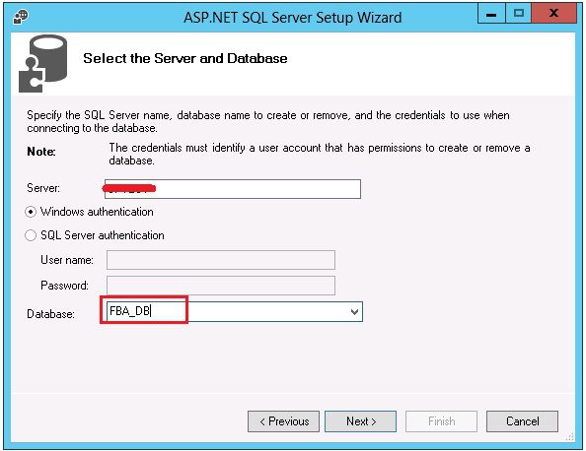Maximize the Setup Wizard window
Viewport: 586px width, 451px height.
point(519,14)
